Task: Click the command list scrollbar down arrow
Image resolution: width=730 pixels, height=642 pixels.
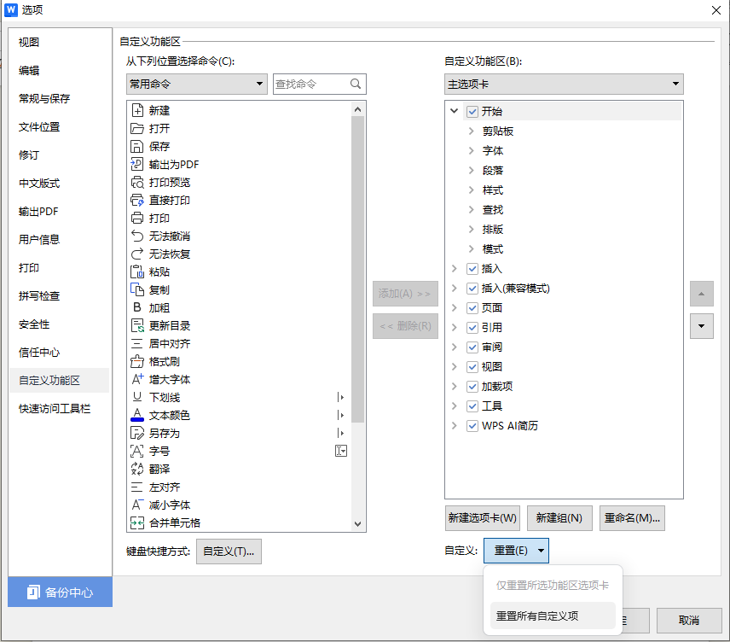Action: [357, 524]
